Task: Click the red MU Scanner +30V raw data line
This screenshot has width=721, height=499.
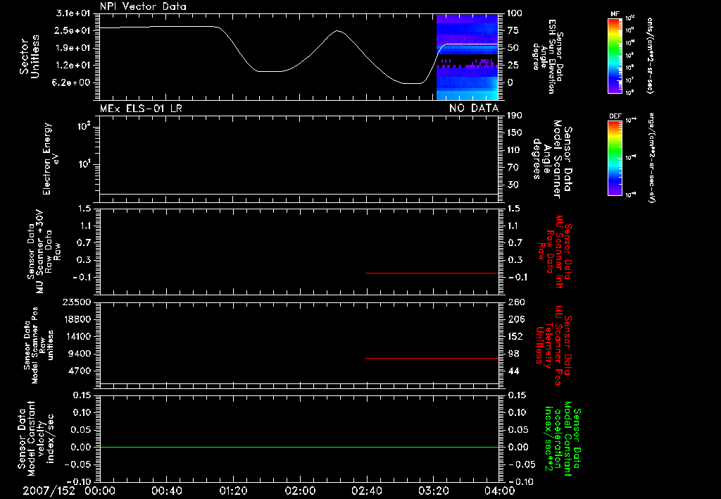Action: pyautogui.click(x=432, y=273)
